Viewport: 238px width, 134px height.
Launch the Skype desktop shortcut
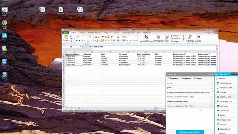coord(4,36)
